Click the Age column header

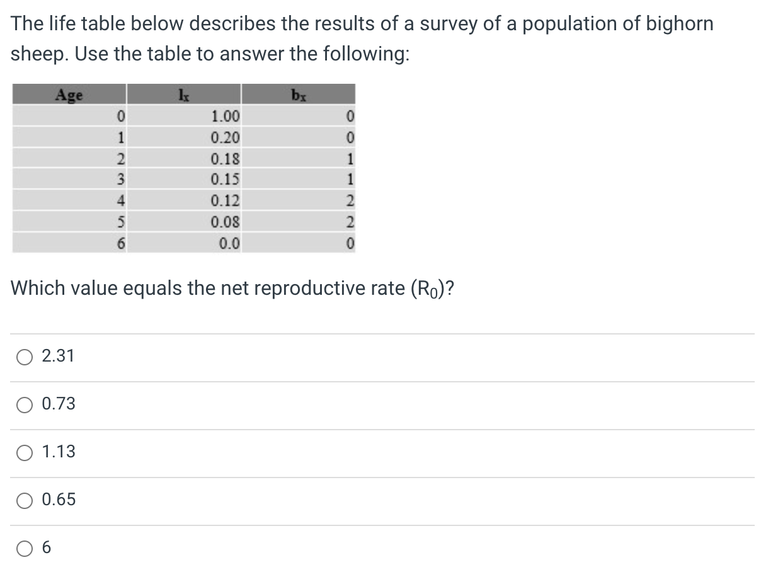(69, 94)
